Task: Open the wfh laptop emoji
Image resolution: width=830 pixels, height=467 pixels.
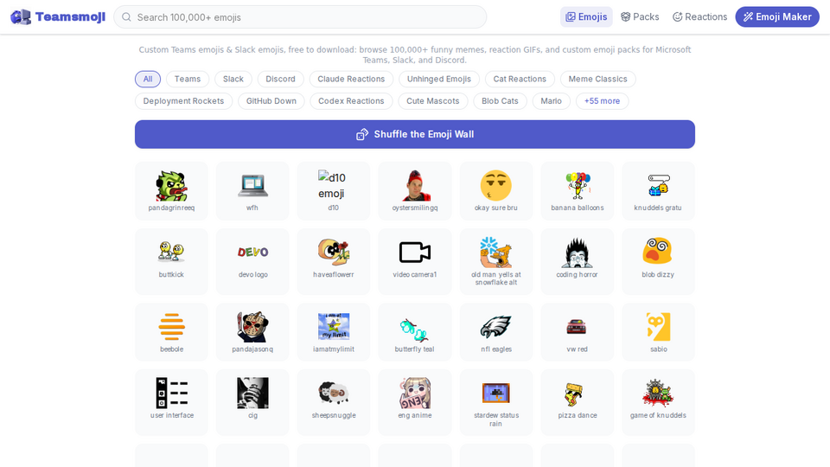Action: tap(252, 191)
